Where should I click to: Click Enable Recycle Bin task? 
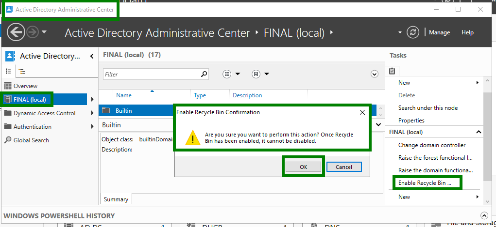pyautogui.click(x=425, y=183)
